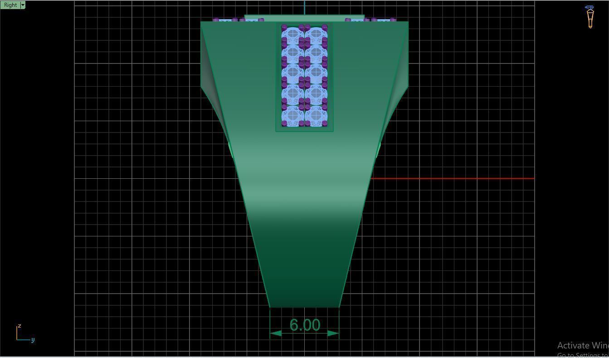The width and height of the screenshot is (609, 358).
Task: Click the y/z axis indicator icon
Action: pyautogui.click(x=25, y=333)
